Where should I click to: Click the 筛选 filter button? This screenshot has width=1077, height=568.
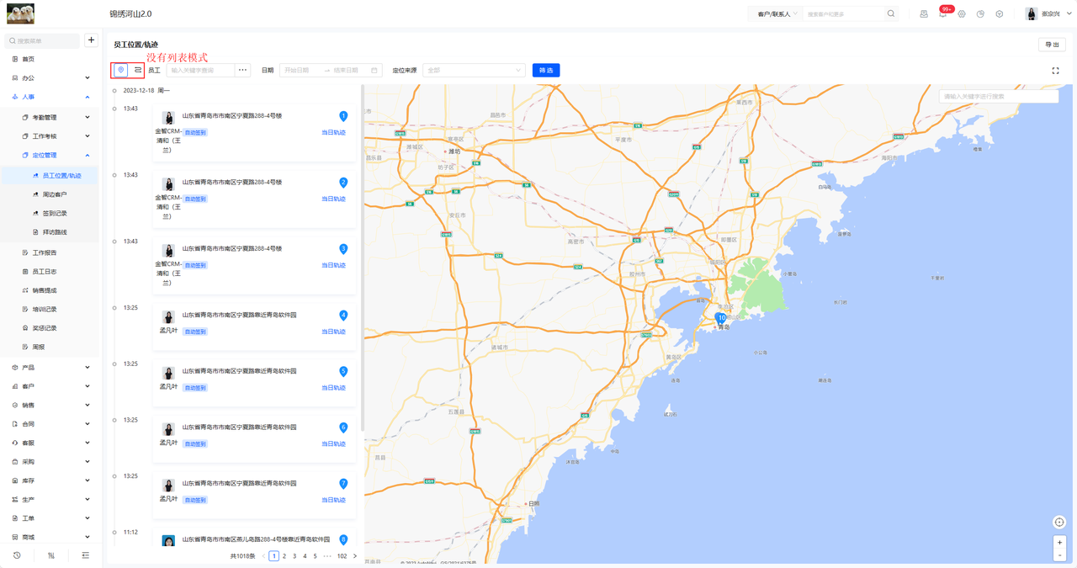click(x=545, y=71)
